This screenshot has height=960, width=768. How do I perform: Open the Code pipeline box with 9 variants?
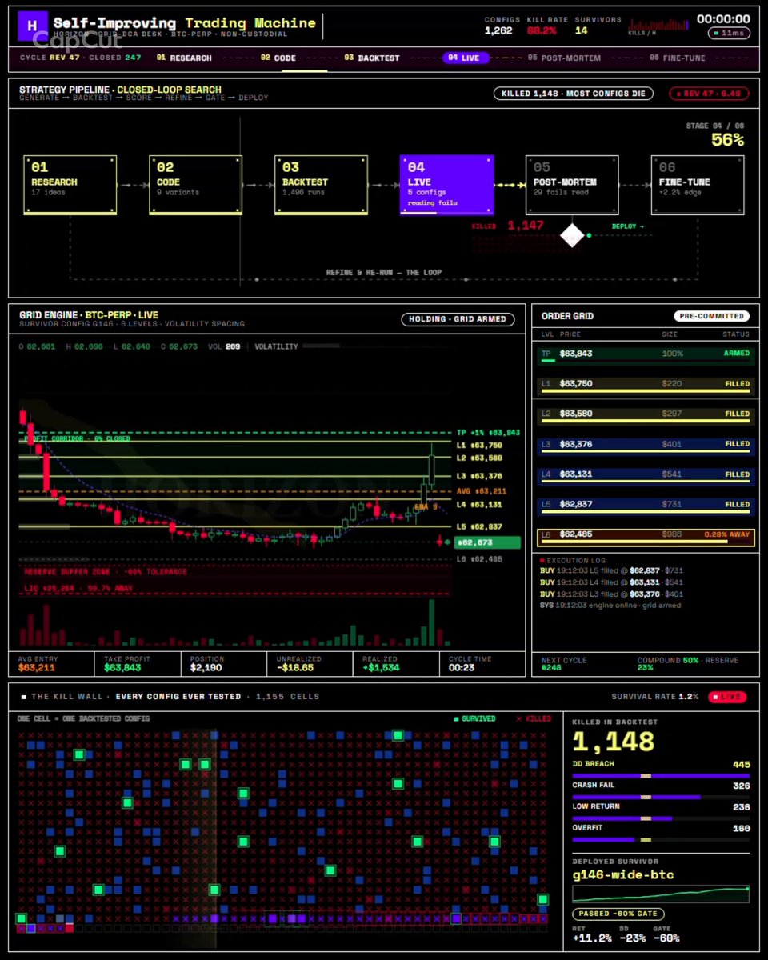[x=196, y=185]
